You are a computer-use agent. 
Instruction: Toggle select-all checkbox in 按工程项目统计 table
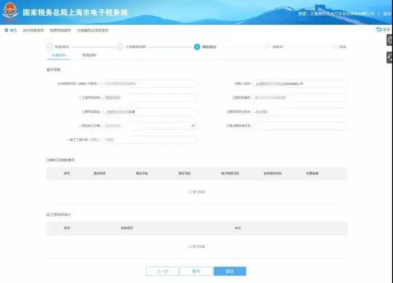click(54, 228)
